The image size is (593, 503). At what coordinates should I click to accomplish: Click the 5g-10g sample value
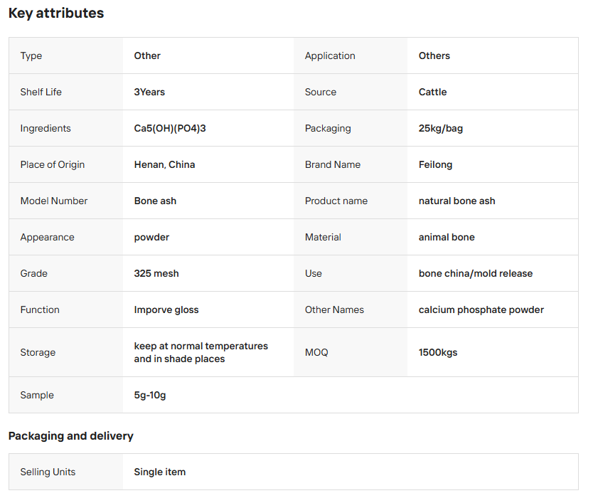point(150,395)
